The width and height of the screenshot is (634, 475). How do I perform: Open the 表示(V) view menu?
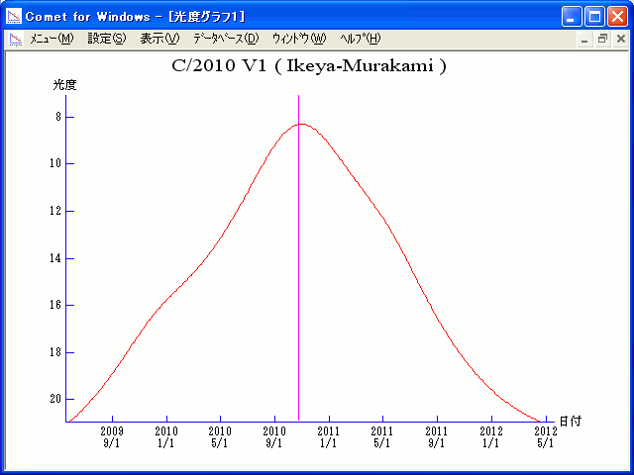click(159, 39)
